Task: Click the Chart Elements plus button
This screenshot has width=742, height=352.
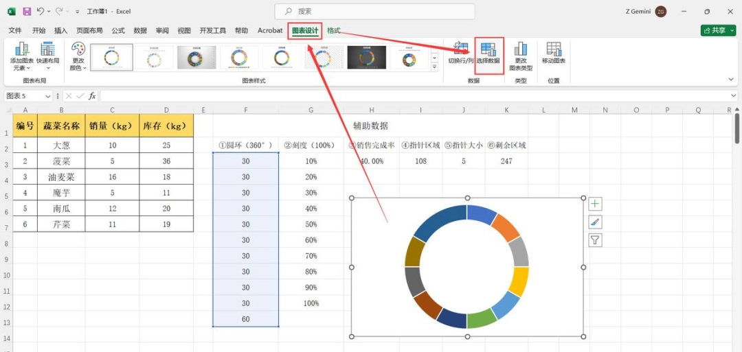Action: (x=595, y=204)
